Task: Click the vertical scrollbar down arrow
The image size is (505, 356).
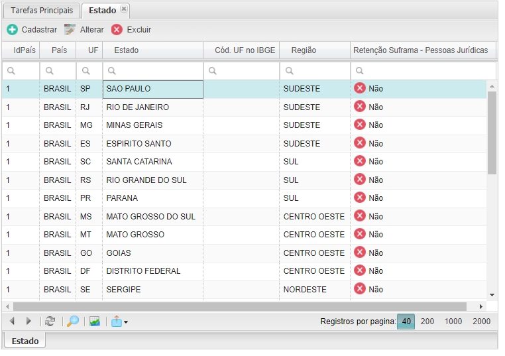Action: pos(492,295)
